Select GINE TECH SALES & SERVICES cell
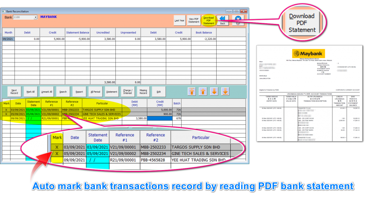The image size is (366, 204). tap(102, 114)
